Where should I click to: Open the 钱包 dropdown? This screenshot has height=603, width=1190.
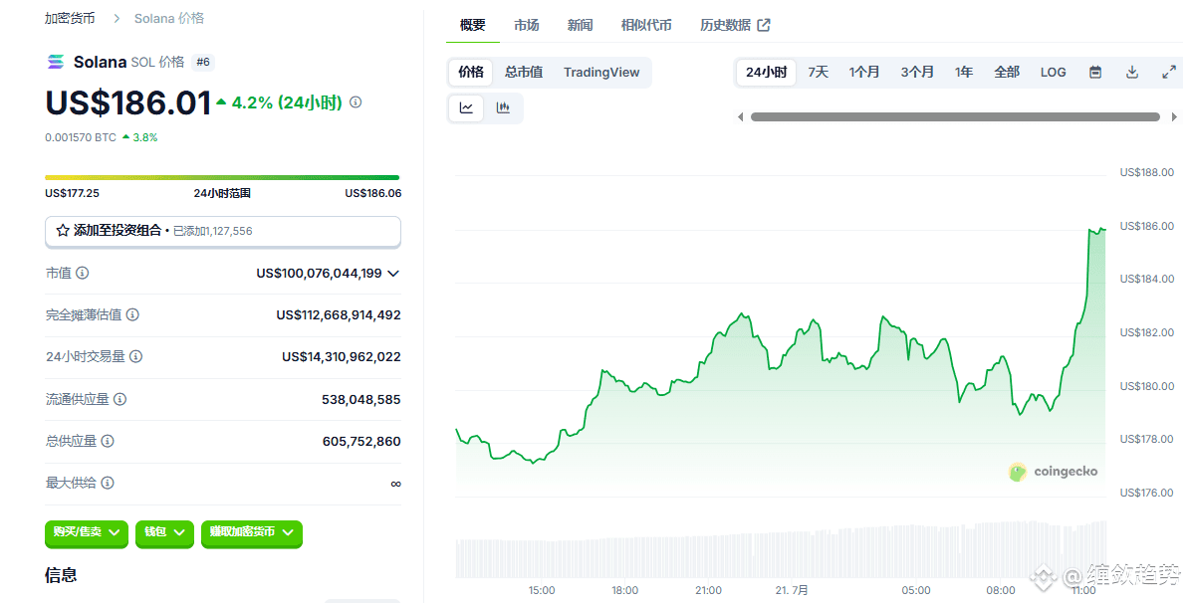point(164,532)
